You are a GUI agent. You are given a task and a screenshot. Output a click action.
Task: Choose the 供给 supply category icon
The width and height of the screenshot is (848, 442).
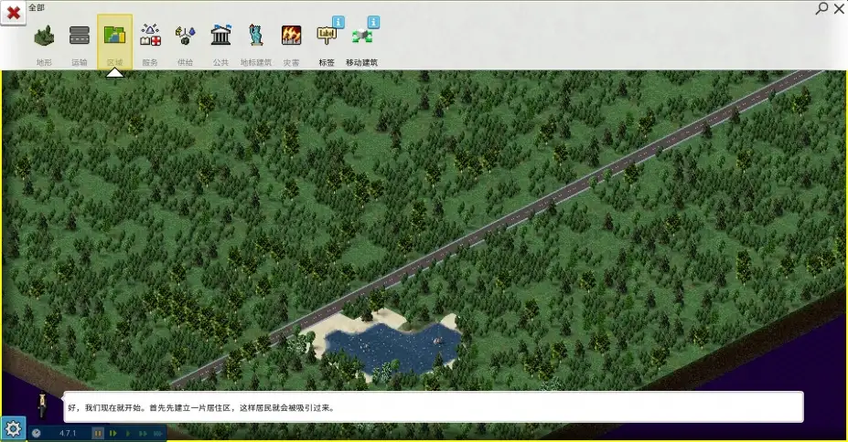[185, 36]
